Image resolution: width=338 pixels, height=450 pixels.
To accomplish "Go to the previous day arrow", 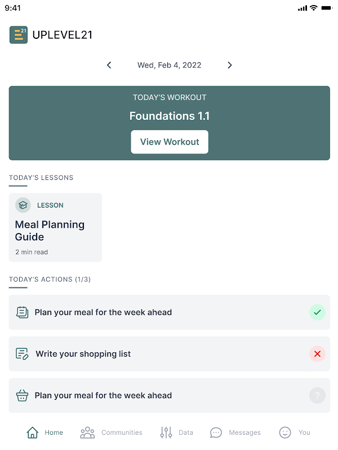I will (109, 65).
